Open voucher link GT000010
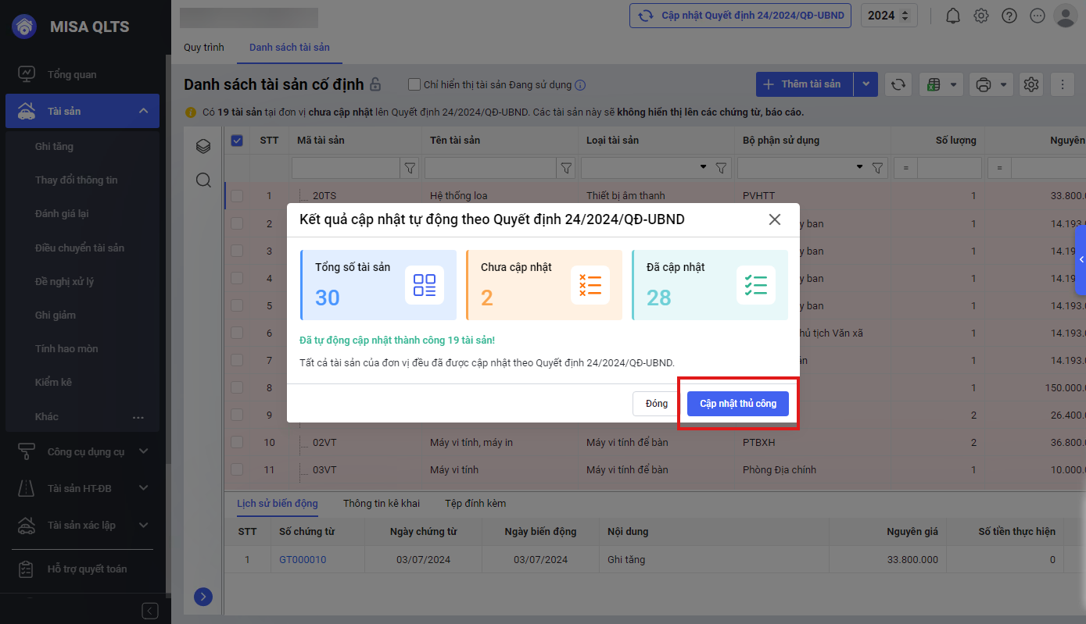The image size is (1086, 624). tap(303, 560)
